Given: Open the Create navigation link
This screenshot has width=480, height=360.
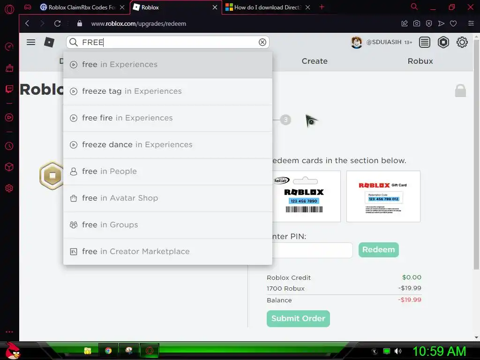Looking at the screenshot, I should [315, 61].
